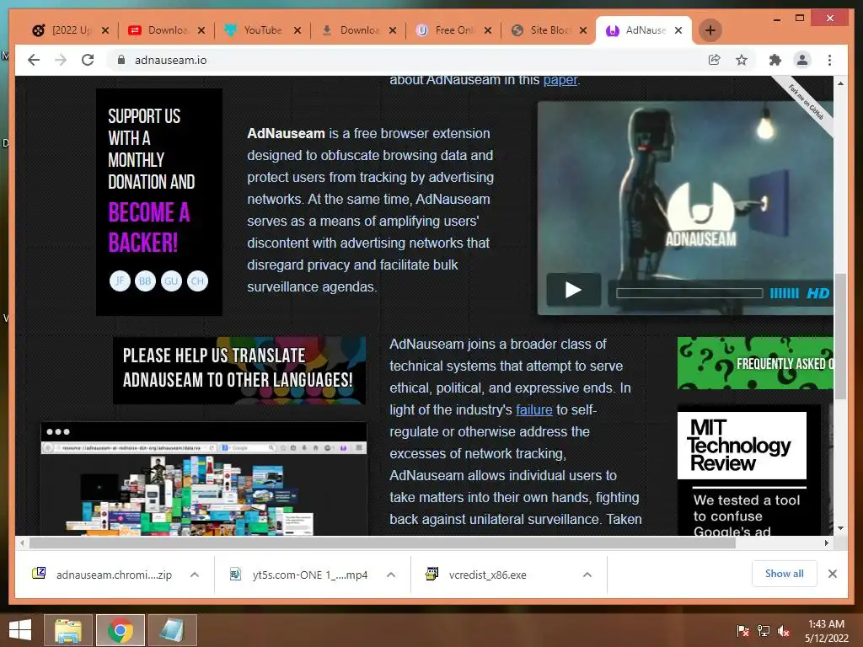The width and height of the screenshot is (863, 647).
Task: Adjust the video volume bars
Action: tap(784, 293)
